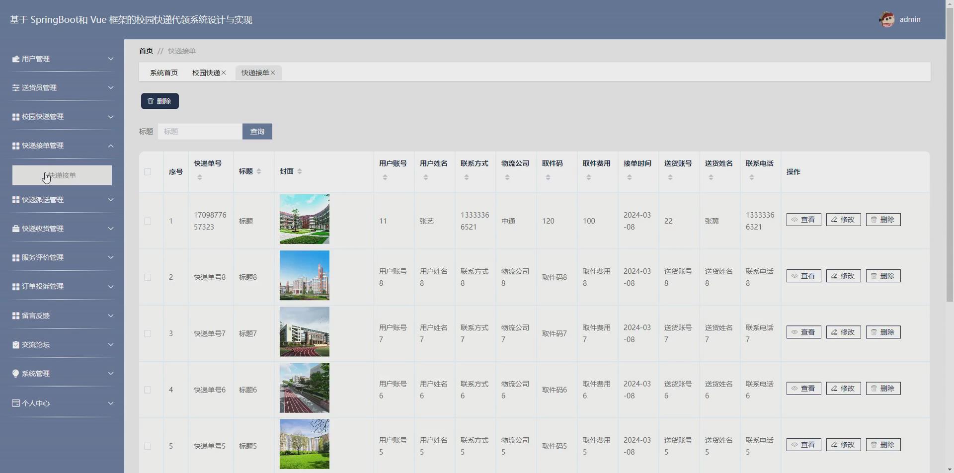
Task: Sort by 标题 column arrows
Action: (x=259, y=171)
